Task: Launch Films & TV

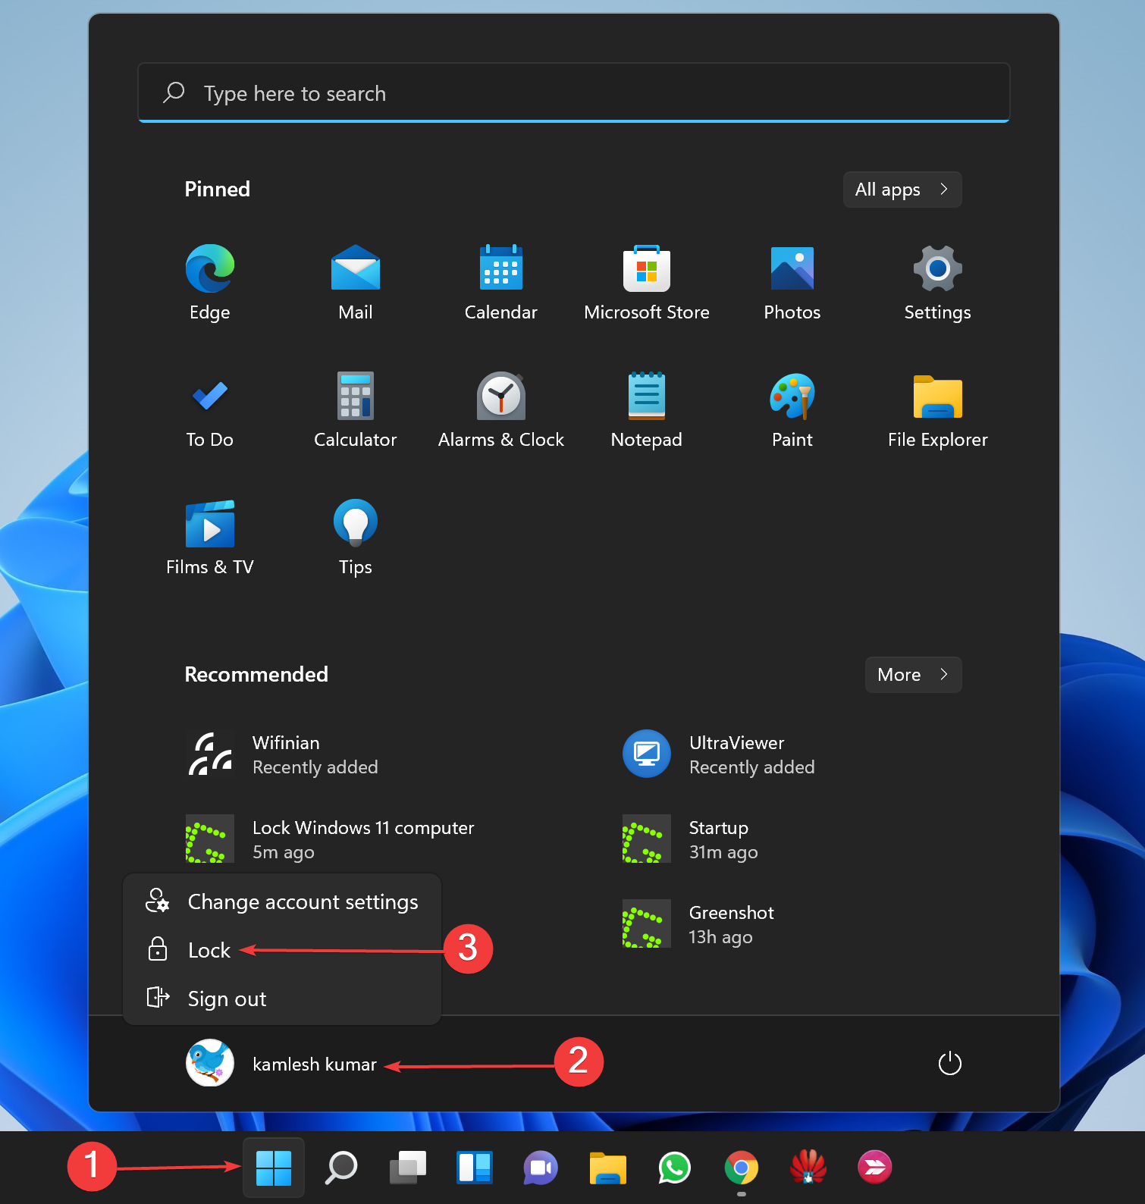Action: click(210, 538)
